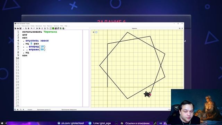Click the first green turtle toolbar icon
This screenshot has width=222, height=125.
click(x=61, y=28)
